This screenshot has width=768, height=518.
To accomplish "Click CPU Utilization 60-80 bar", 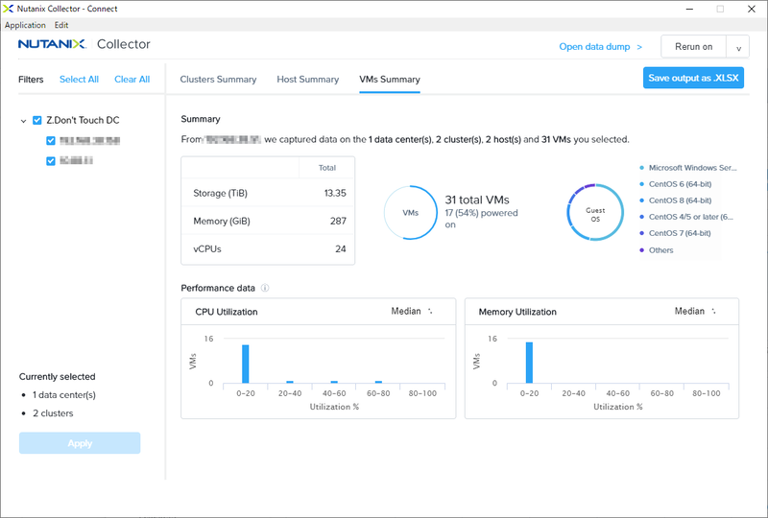I will point(378,382).
